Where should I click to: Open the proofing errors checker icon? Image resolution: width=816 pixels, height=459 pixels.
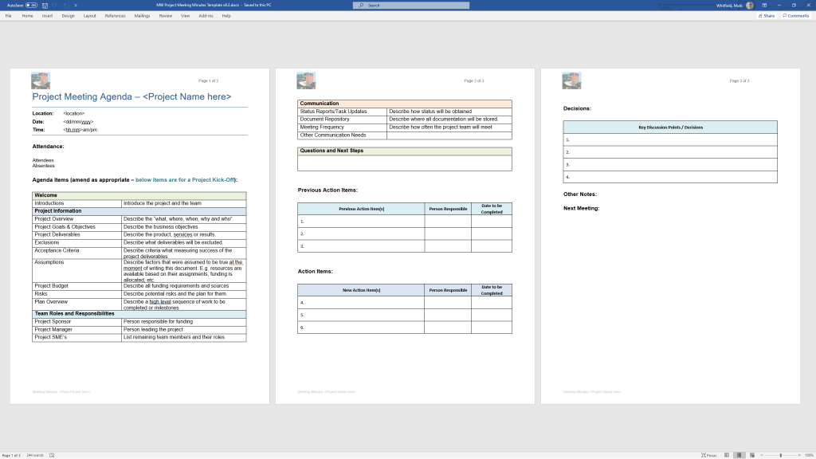(x=52, y=454)
